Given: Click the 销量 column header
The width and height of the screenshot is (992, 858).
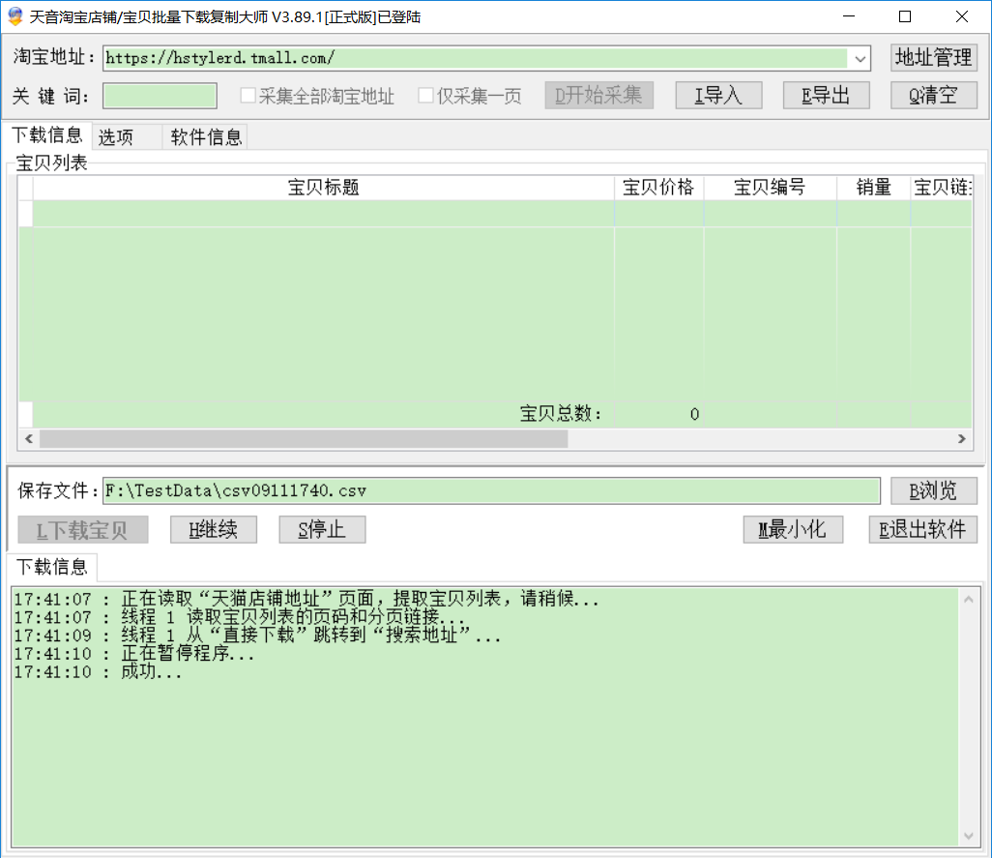Looking at the screenshot, I should pos(873,188).
